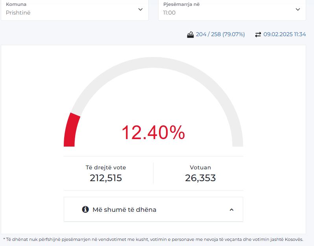This screenshot has height=246, width=314.
Task: Collapse details using the up chevron
Action: pos(231,209)
